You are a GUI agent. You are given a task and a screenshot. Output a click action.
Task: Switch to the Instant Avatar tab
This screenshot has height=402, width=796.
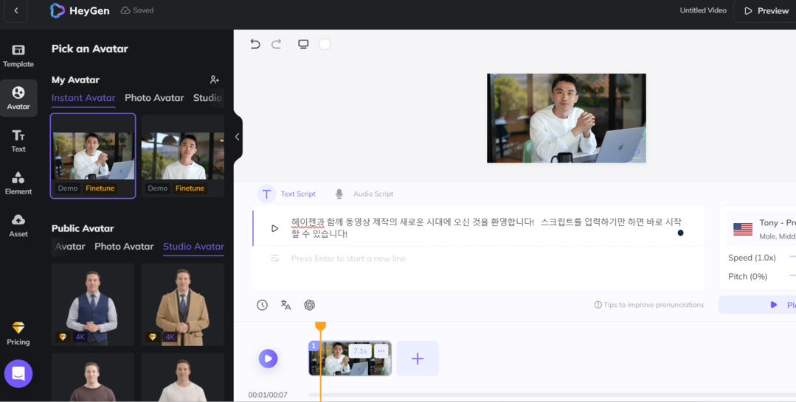point(83,98)
